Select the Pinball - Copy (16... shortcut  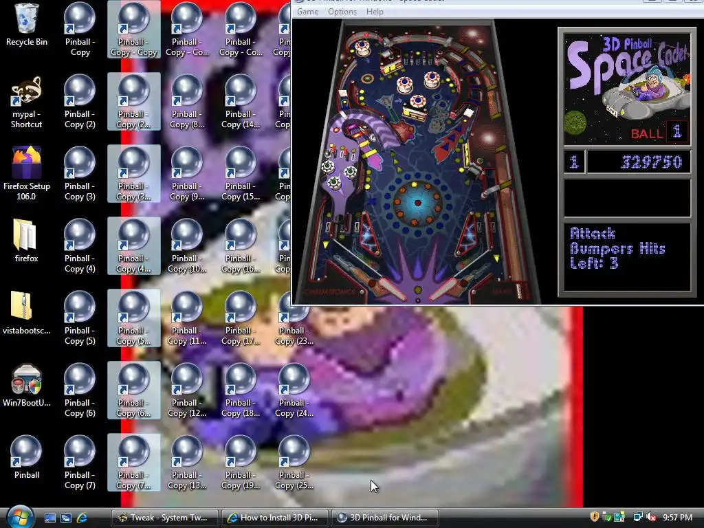[x=241, y=246]
